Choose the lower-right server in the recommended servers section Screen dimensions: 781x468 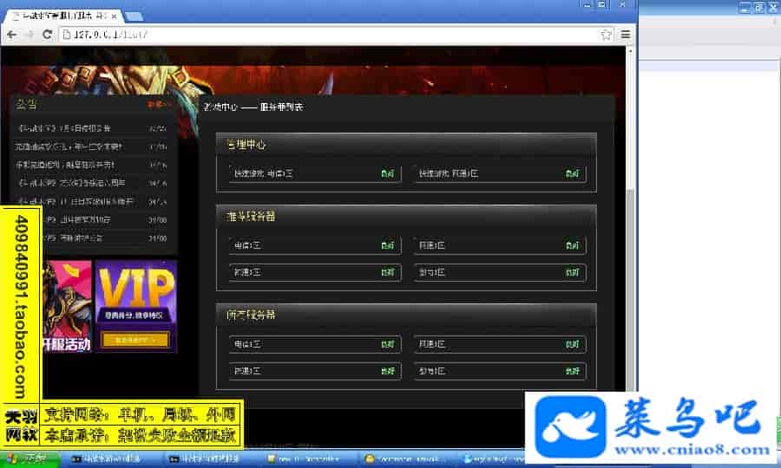point(500,272)
